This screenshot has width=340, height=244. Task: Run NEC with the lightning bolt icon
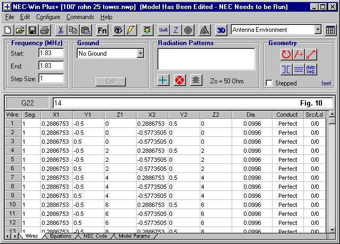(x=131, y=30)
